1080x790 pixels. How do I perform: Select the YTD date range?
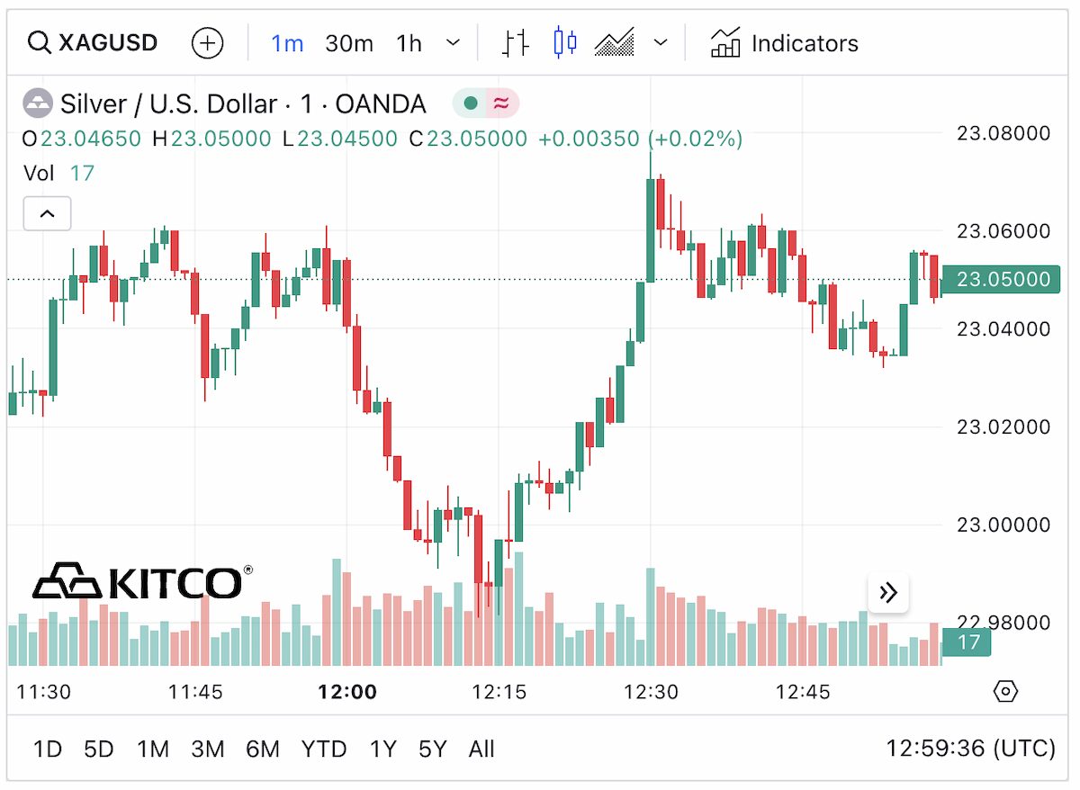click(324, 749)
